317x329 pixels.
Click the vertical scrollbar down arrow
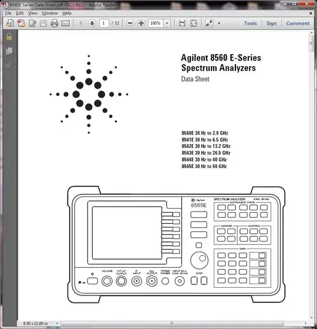point(311,318)
